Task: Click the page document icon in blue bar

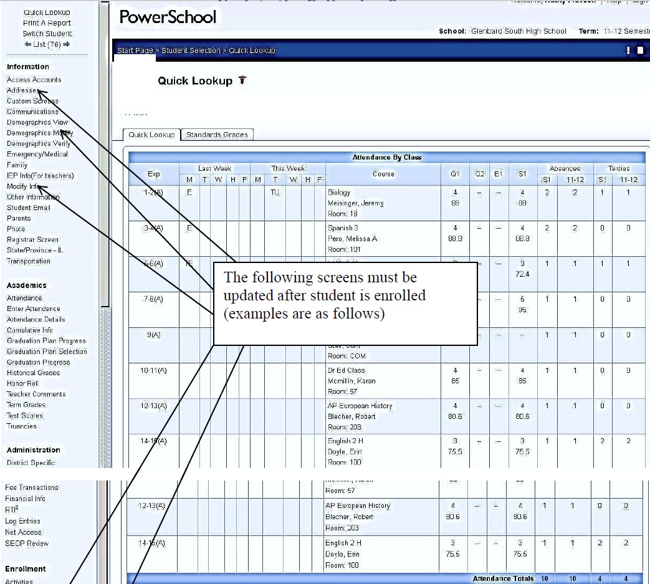Action: (x=640, y=50)
